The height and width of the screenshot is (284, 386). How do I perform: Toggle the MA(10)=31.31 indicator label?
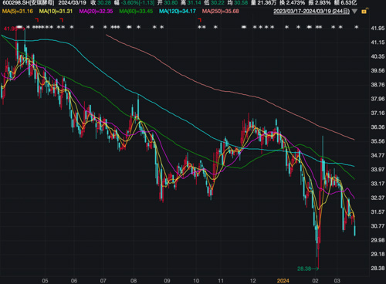click(x=56, y=12)
